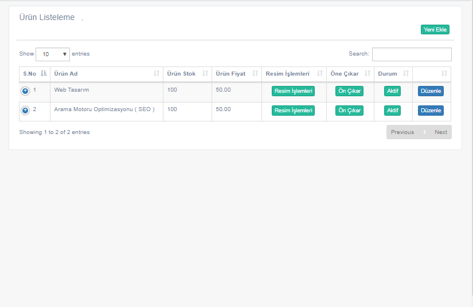Open Resim İşlemleri for Arama Motoru Optimizasyonu

pyautogui.click(x=293, y=111)
